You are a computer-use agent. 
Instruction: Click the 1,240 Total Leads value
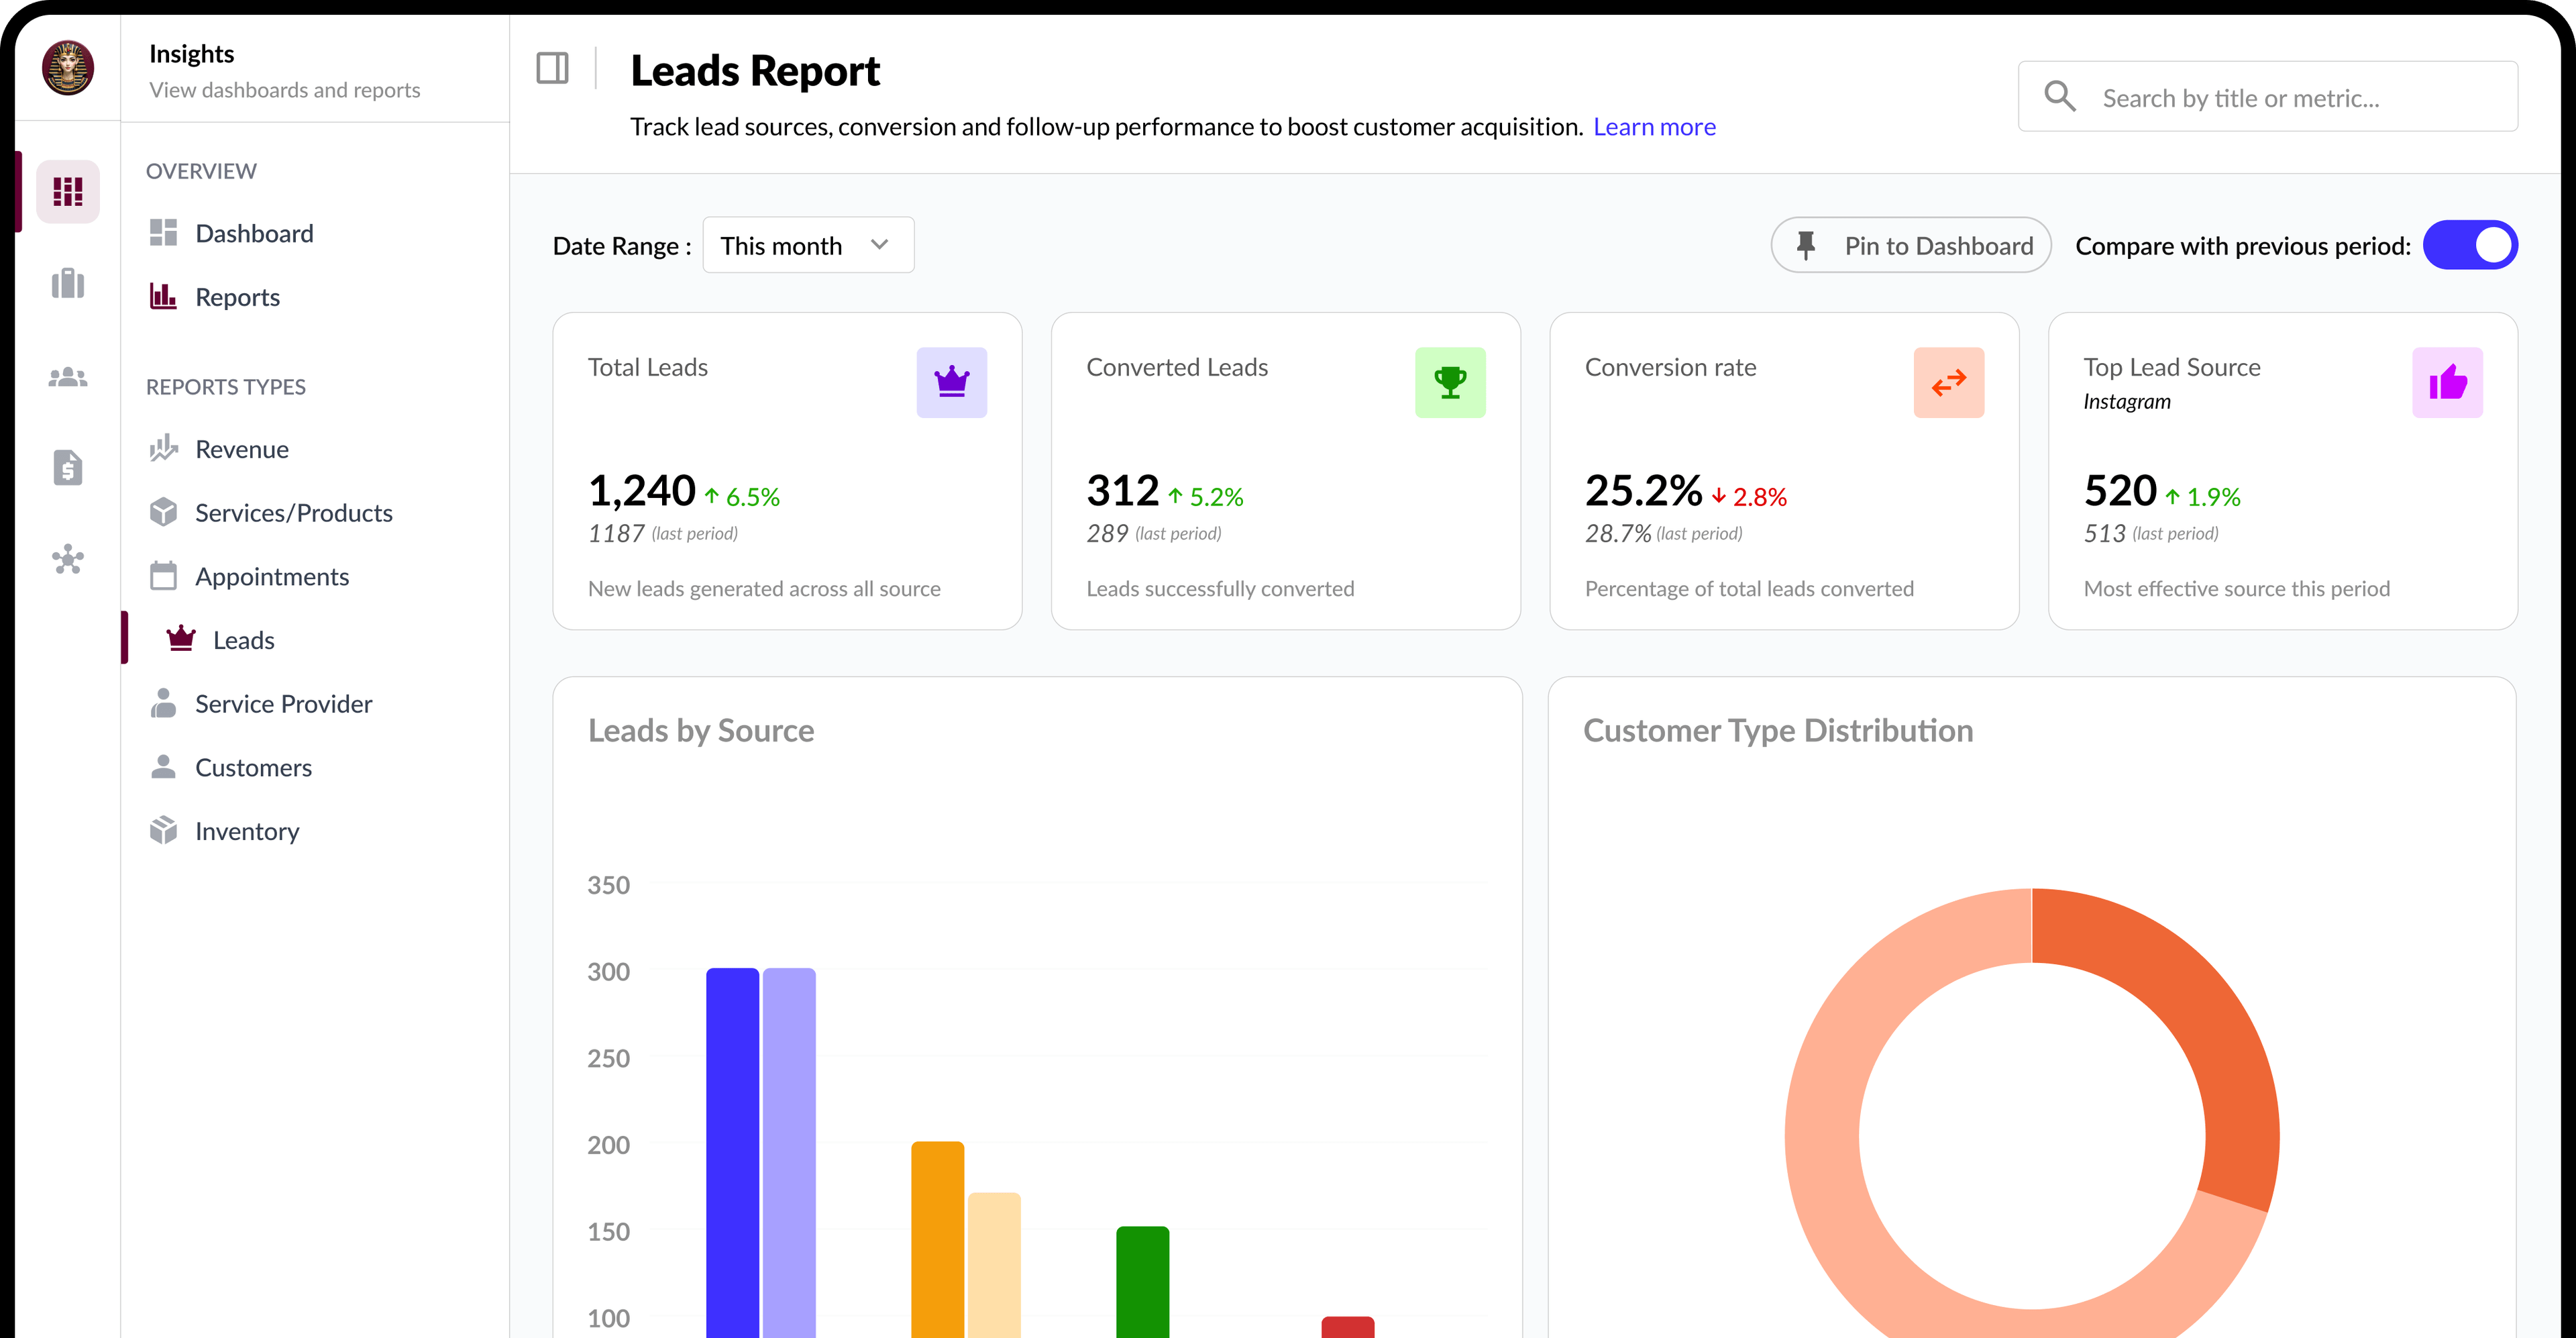click(x=642, y=491)
